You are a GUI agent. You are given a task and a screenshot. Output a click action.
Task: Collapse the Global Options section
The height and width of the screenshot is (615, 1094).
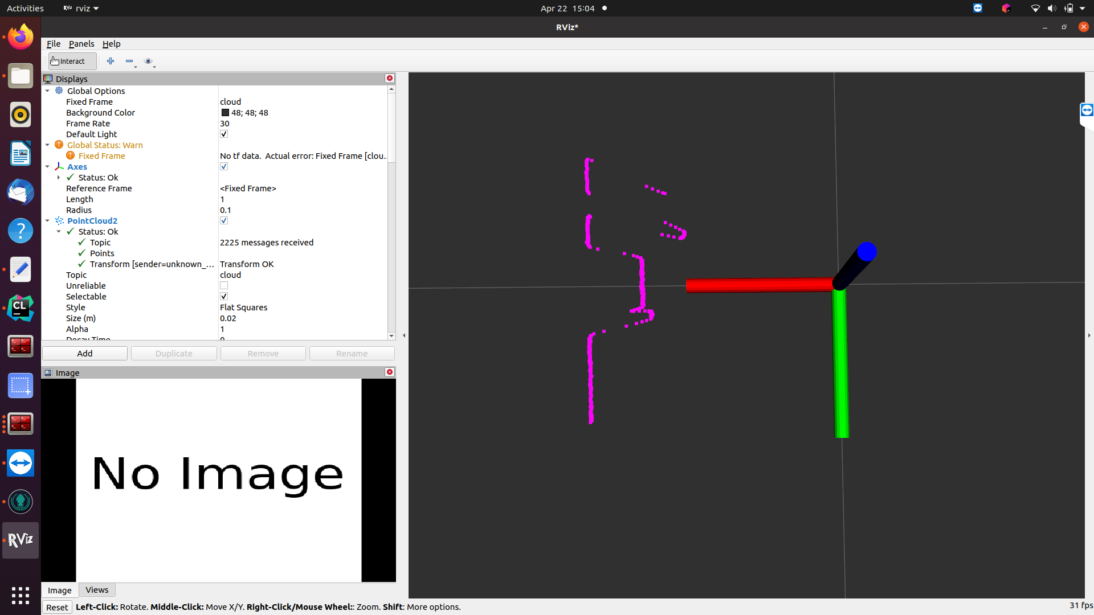[48, 91]
